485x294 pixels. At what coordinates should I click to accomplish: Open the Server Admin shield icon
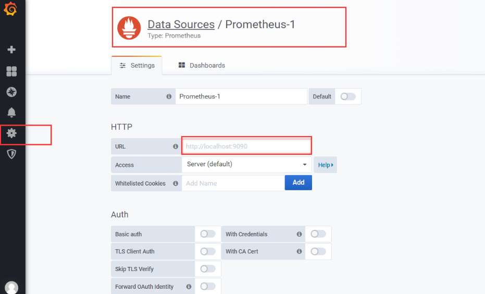[x=11, y=154]
